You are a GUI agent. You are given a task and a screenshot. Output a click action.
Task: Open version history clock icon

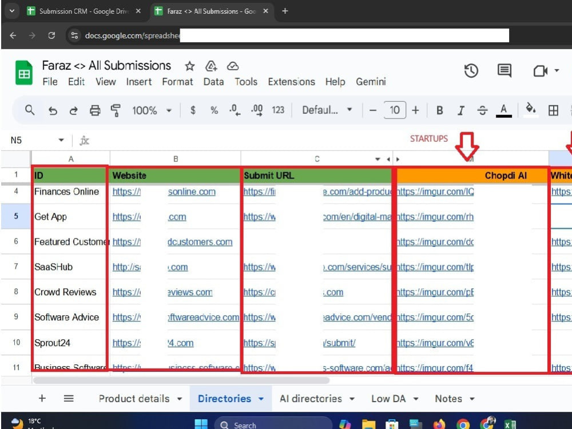pos(471,70)
